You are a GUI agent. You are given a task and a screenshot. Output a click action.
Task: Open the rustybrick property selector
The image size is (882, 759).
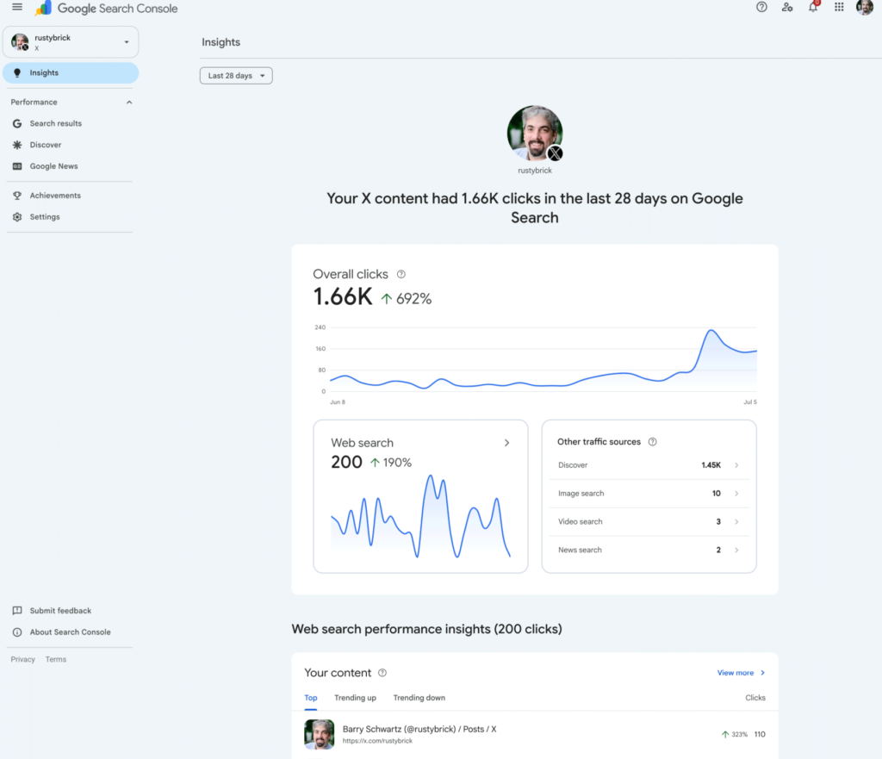(x=71, y=42)
